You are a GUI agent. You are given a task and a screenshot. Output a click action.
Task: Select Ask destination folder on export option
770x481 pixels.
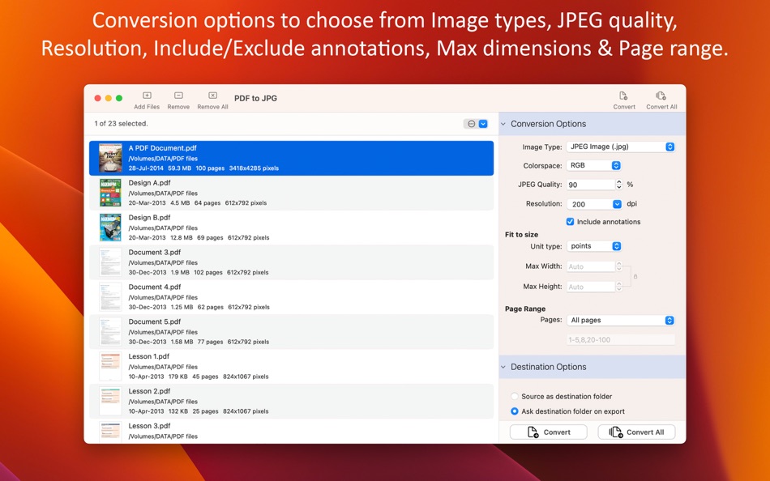click(x=514, y=411)
